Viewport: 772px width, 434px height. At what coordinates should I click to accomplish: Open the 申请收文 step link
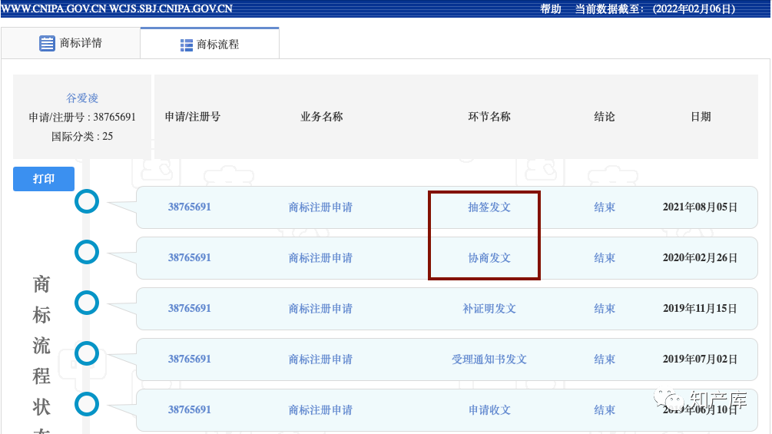point(489,410)
